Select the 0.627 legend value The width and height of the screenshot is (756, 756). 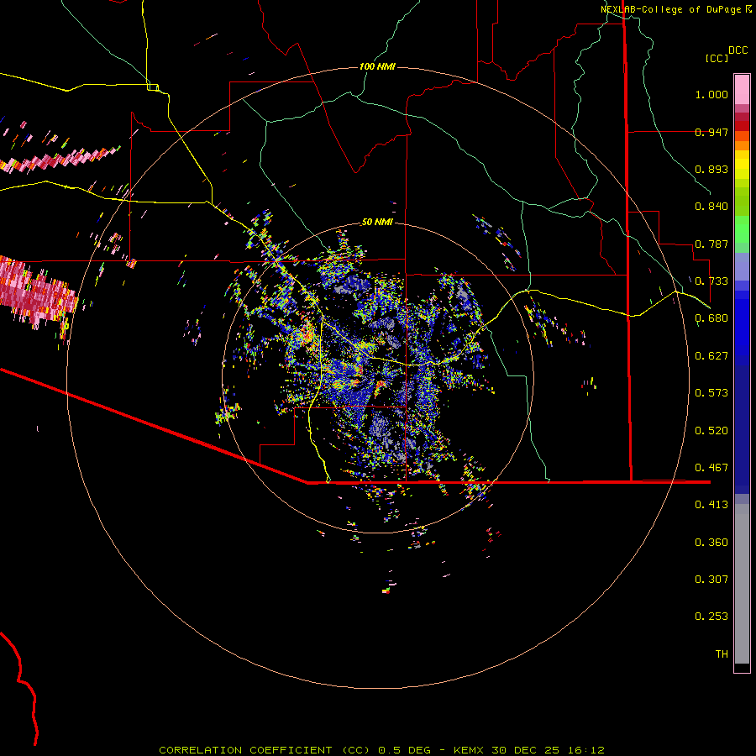(711, 356)
